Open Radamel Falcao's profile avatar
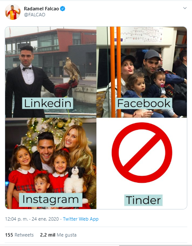 tap(13, 12)
